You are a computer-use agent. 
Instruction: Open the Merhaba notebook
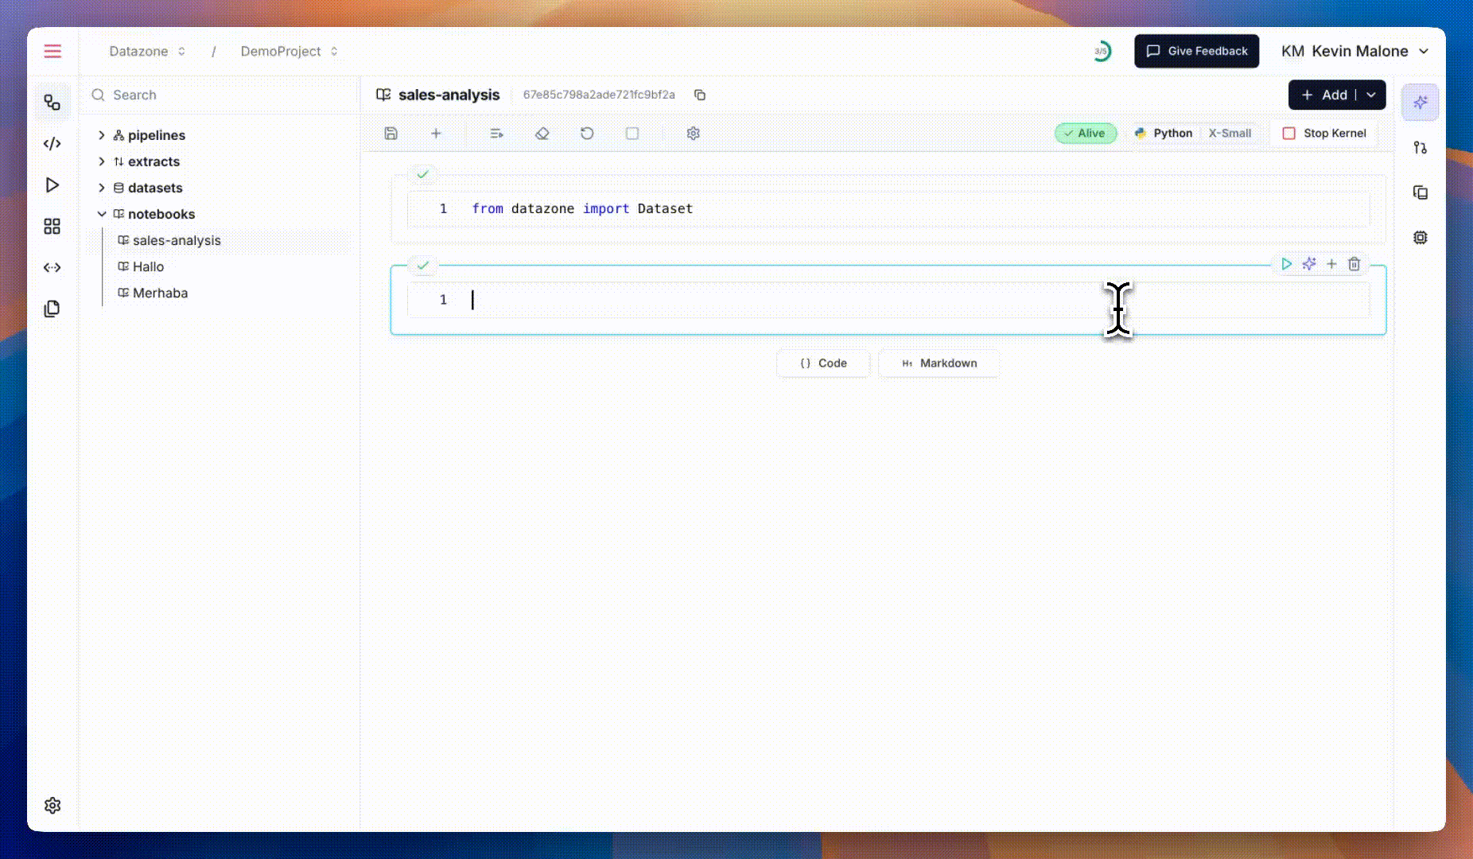(x=160, y=293)
